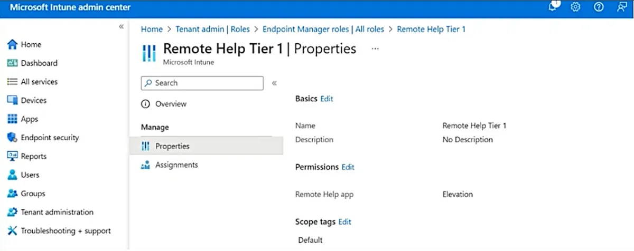The image size is (634, 251).
Task: Click the help question mark icon
Action: click(599, 7)
